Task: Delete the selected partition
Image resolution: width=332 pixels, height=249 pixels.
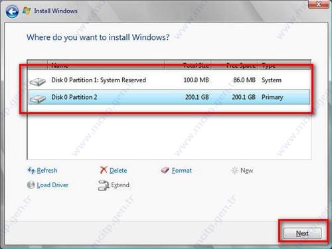Action: [x=118, y=171]
